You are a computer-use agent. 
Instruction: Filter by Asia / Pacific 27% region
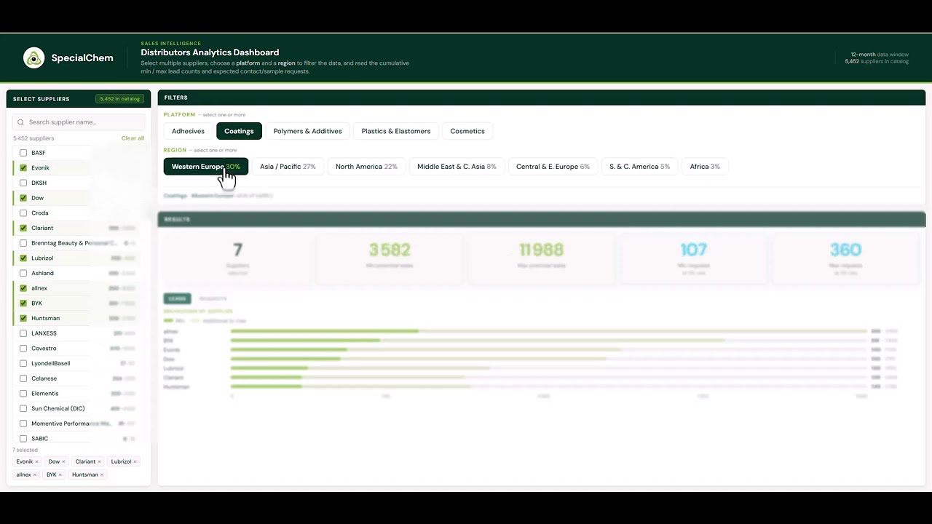[x=288, y=167]
